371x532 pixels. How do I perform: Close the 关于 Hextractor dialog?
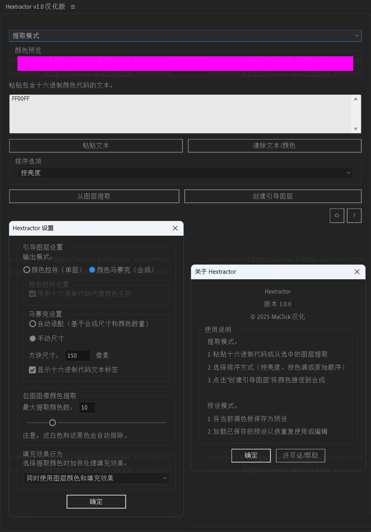coord(357,272)
